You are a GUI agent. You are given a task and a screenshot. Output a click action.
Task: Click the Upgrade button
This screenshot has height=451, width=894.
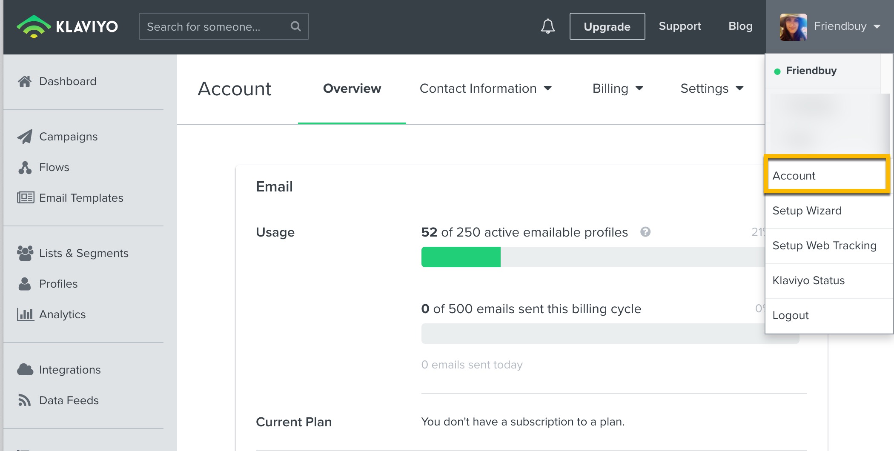[607, 26]
